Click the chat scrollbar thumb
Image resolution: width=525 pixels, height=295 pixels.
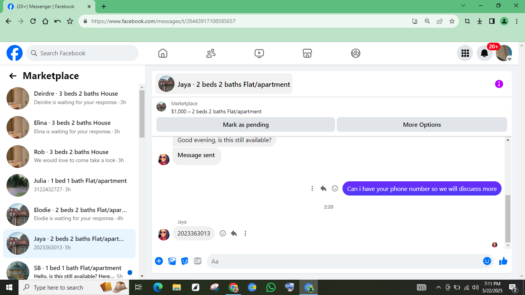[508, 218]
